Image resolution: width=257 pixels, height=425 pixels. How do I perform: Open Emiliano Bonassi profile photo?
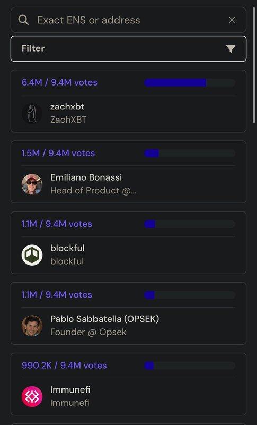(32, 184)
